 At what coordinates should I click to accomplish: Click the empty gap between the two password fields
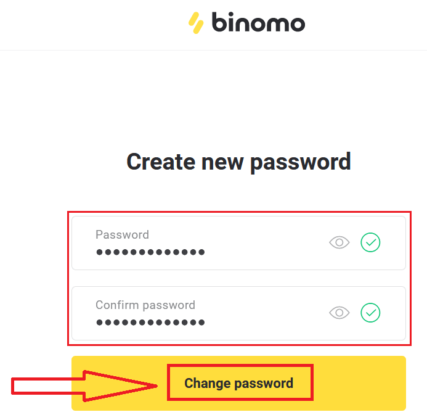[238, 278]
